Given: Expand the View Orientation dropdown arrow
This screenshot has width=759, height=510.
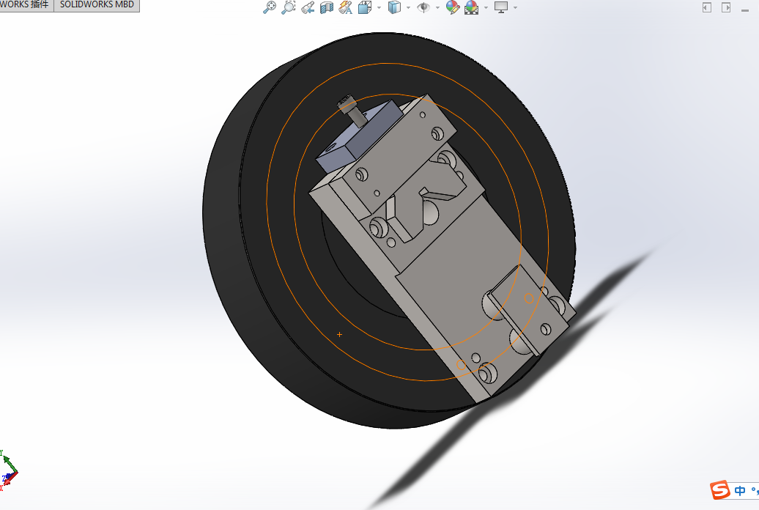Looking at the screenshot, I should tap(379, 8).
